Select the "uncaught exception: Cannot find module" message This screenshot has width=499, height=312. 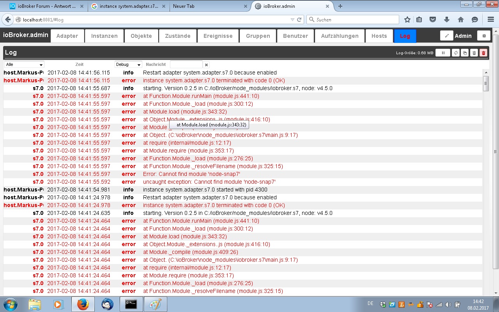point(209,182)
